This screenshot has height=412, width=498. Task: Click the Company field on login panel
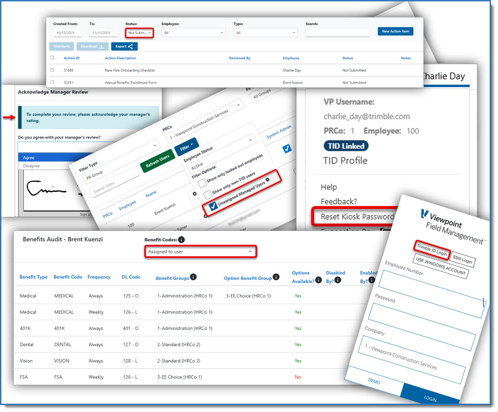point(412,360)
